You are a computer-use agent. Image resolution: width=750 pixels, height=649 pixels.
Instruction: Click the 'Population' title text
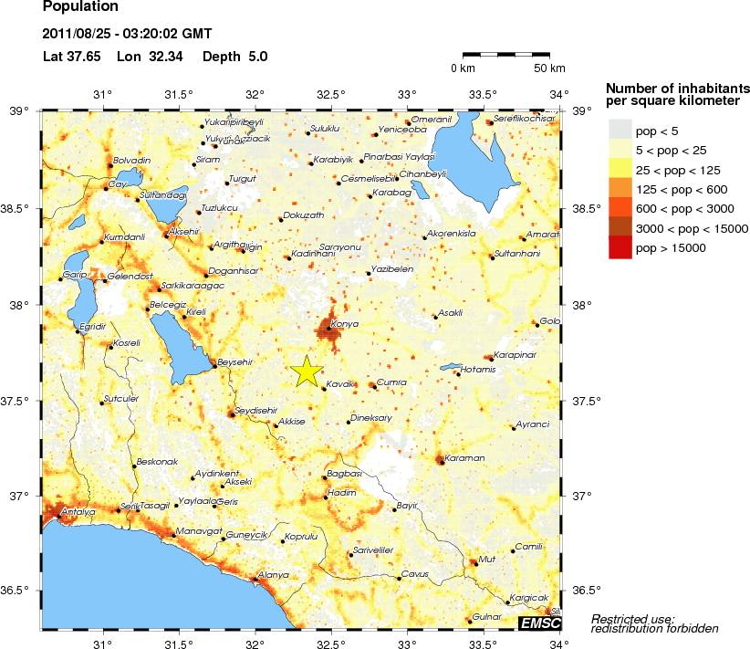(80, 7)
